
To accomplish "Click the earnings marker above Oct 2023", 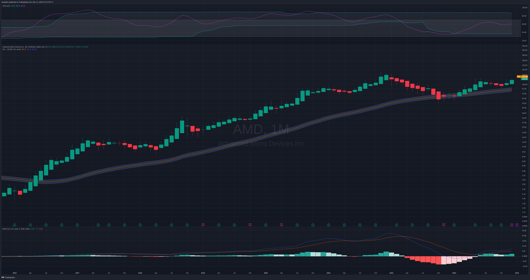I will 501,225.
